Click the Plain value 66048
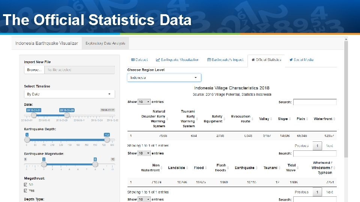Screen dimensions: 360x202 [301, 136]
